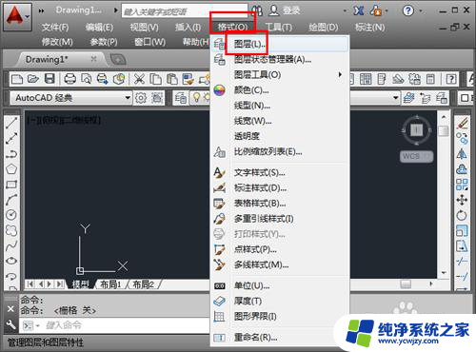Click the Workspace settings gear icon

141,98
